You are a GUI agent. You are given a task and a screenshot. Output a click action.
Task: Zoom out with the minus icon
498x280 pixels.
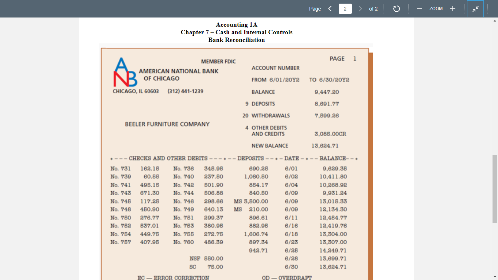pyautogui.click(x=419, y=9)
